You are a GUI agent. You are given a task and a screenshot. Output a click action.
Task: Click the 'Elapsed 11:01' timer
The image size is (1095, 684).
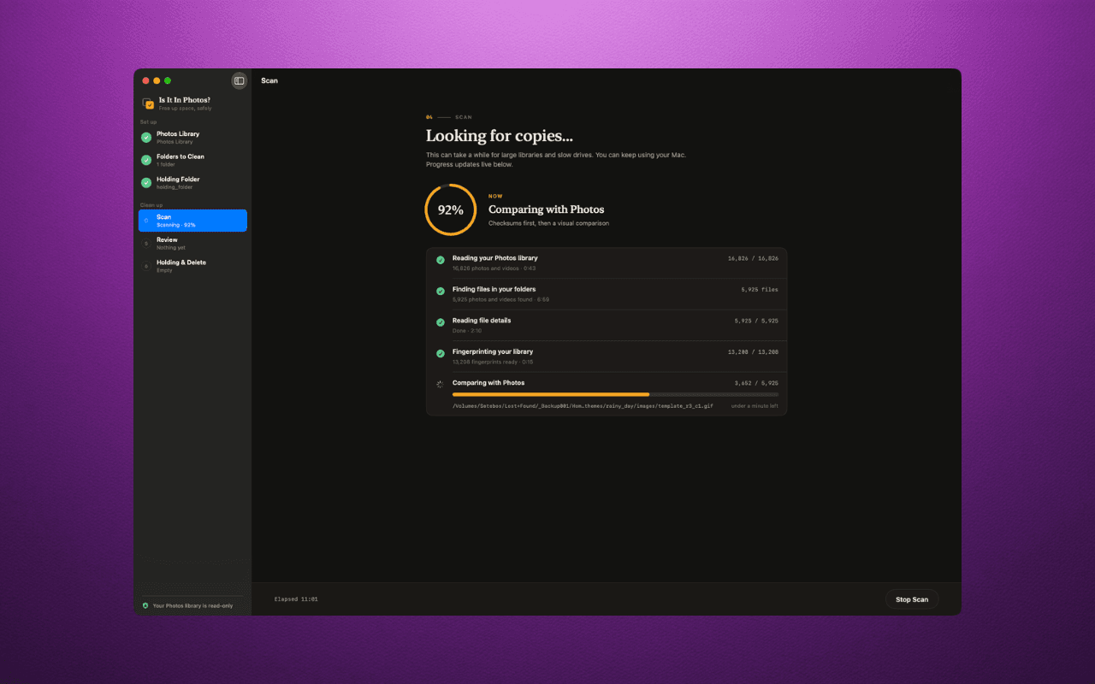[296, 599]
